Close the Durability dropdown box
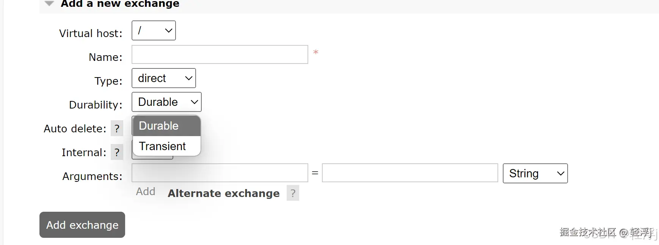The height and width of the screenshot is (245, 659). [x=166, y=102]
